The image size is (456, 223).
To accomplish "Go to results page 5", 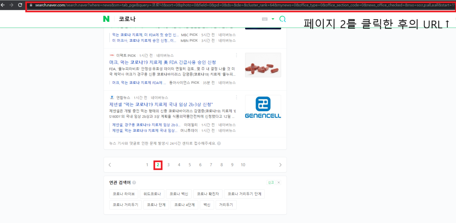I will [189, 165].
